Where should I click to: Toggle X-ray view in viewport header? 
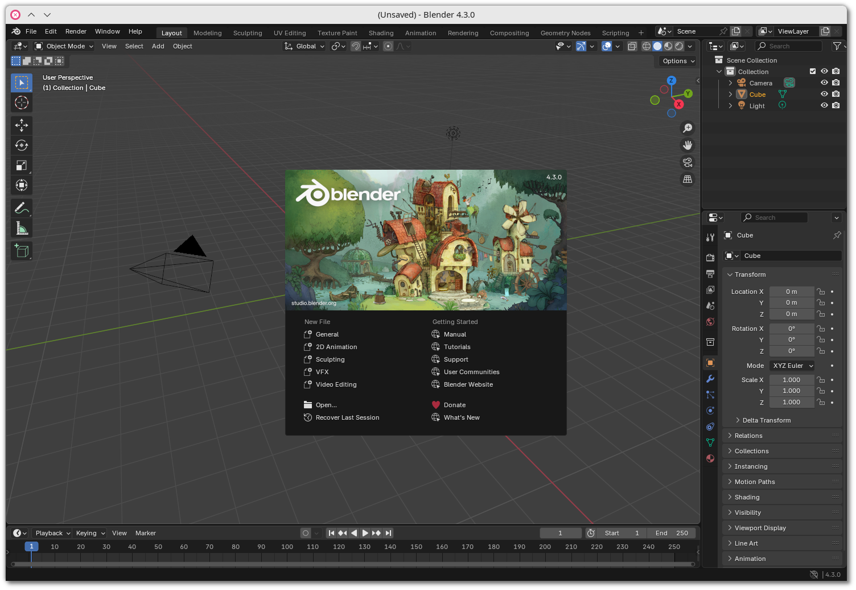(x=632, y=46)
